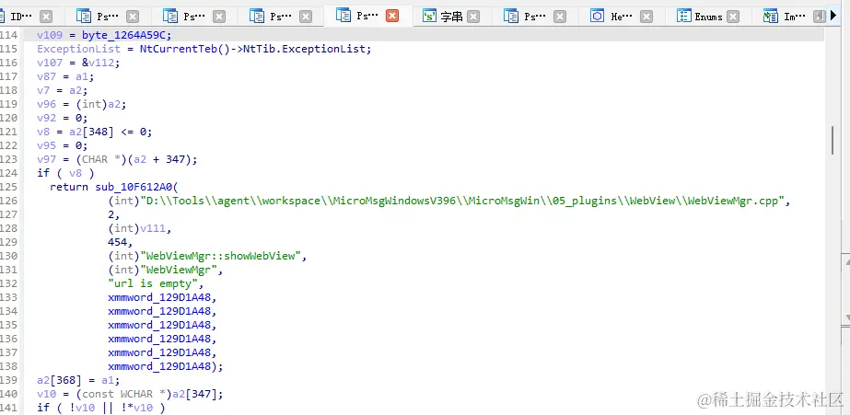This screenshot has width=850, height=415.
Task: Click the imports icon on Im… tab
Action: [x=770, y=16]
